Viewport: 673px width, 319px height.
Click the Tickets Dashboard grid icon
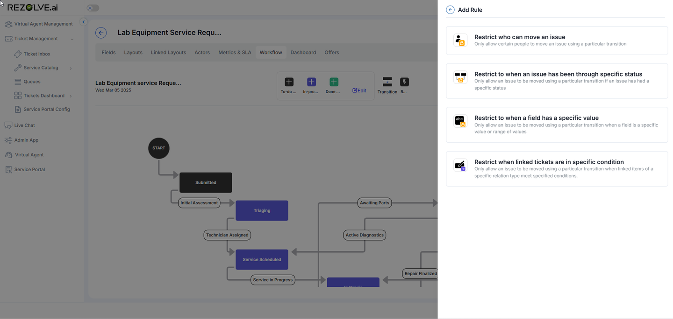(18, 96)
